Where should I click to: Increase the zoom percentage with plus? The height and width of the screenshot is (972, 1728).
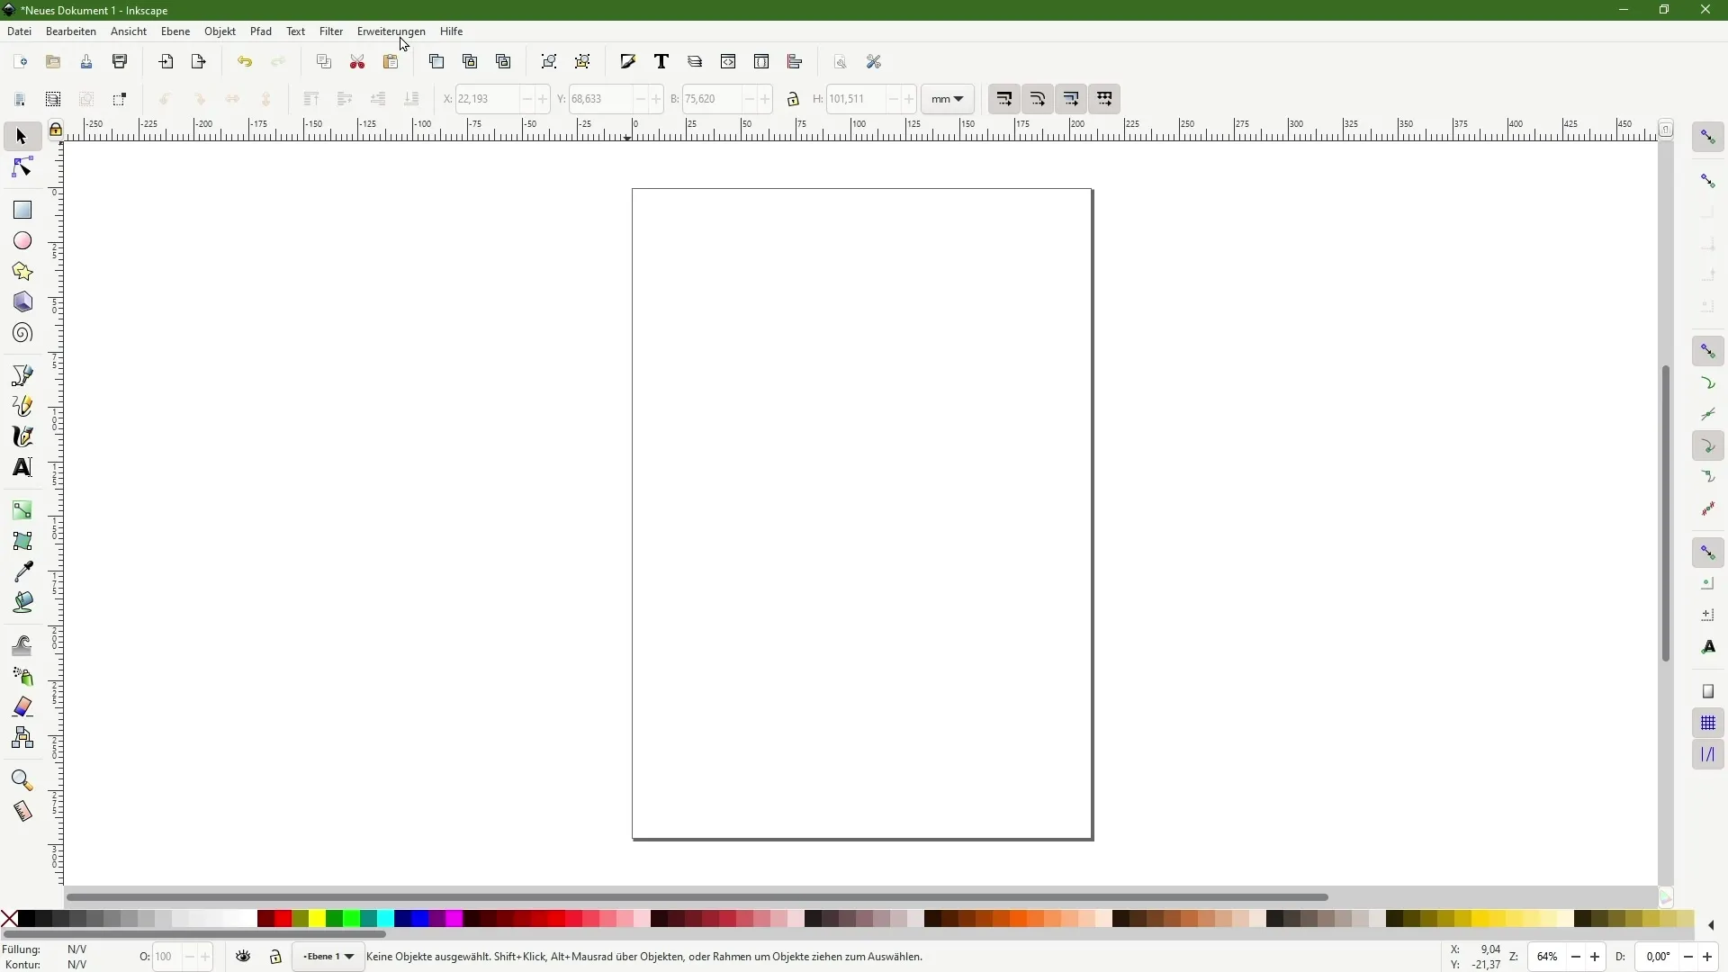coord(1595,957)
